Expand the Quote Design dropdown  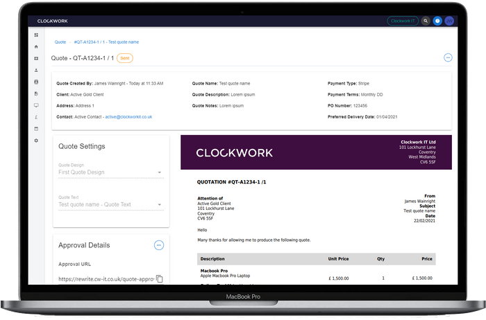pos(111,172)
